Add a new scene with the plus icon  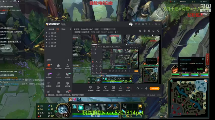(x=70, y=29)
